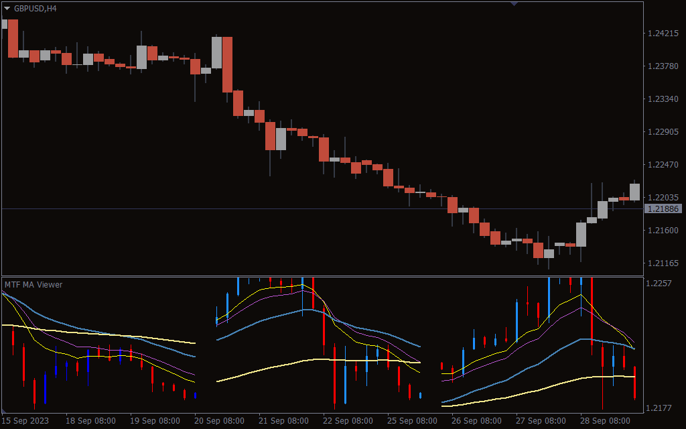Select the current price label 1.21886
Viewport: 686px width, 429px height.
663,209
